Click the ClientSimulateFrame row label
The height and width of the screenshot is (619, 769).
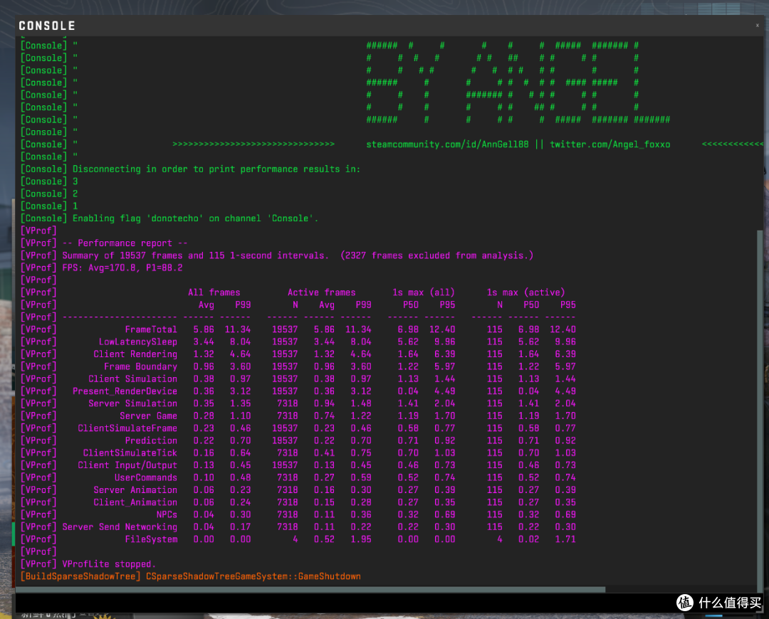(x=127, y=428)
